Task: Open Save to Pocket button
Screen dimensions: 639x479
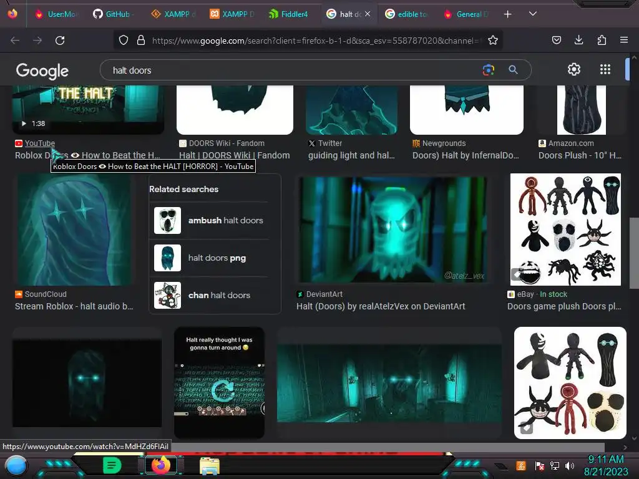Action: pos(556,40)
